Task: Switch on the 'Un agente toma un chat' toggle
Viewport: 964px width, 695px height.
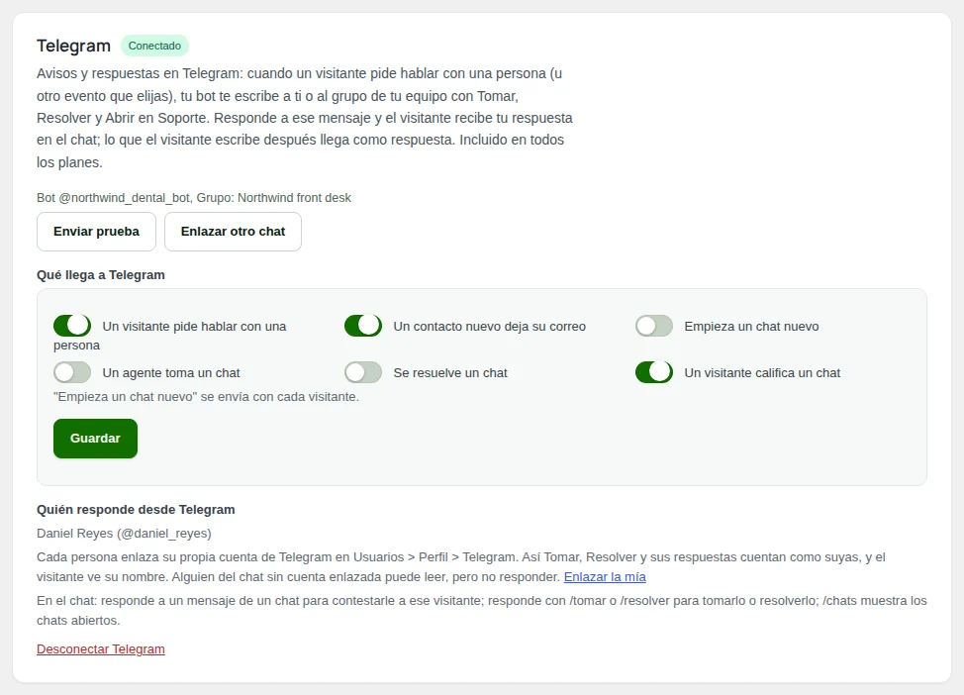Action: click(72, 372)
